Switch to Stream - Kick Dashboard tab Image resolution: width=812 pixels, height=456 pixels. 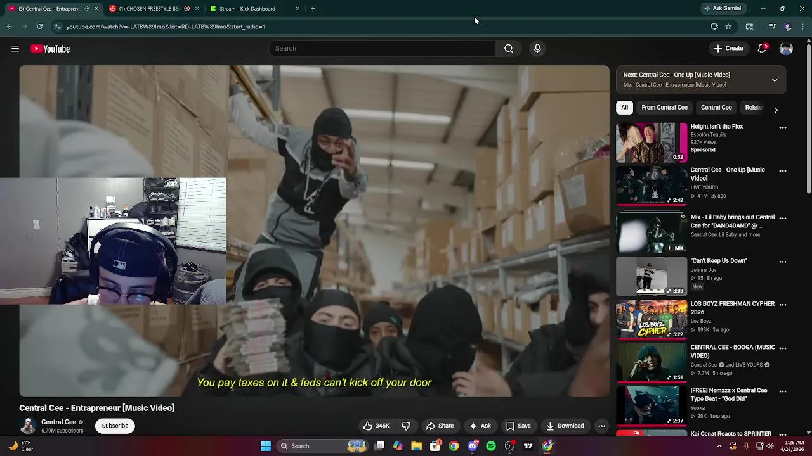[x=254, y=8]
